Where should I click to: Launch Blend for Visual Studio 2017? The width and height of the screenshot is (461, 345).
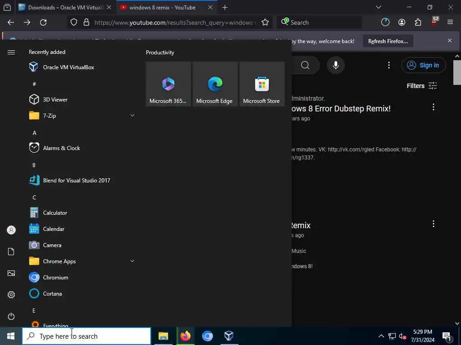(82, 181)
